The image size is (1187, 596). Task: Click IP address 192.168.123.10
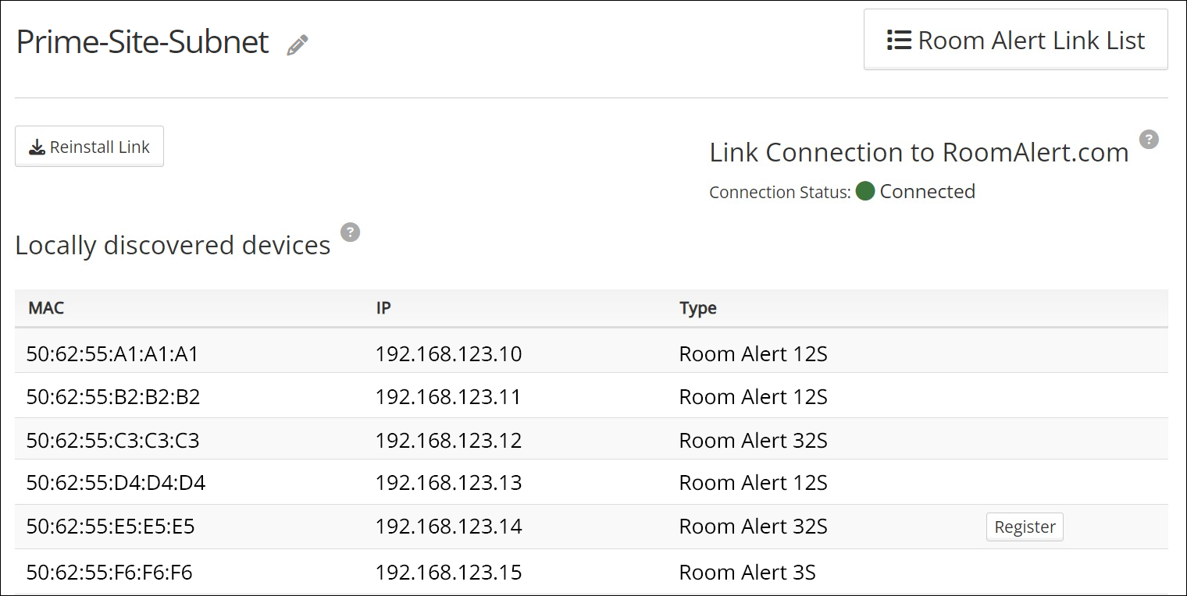coord(448,354)
